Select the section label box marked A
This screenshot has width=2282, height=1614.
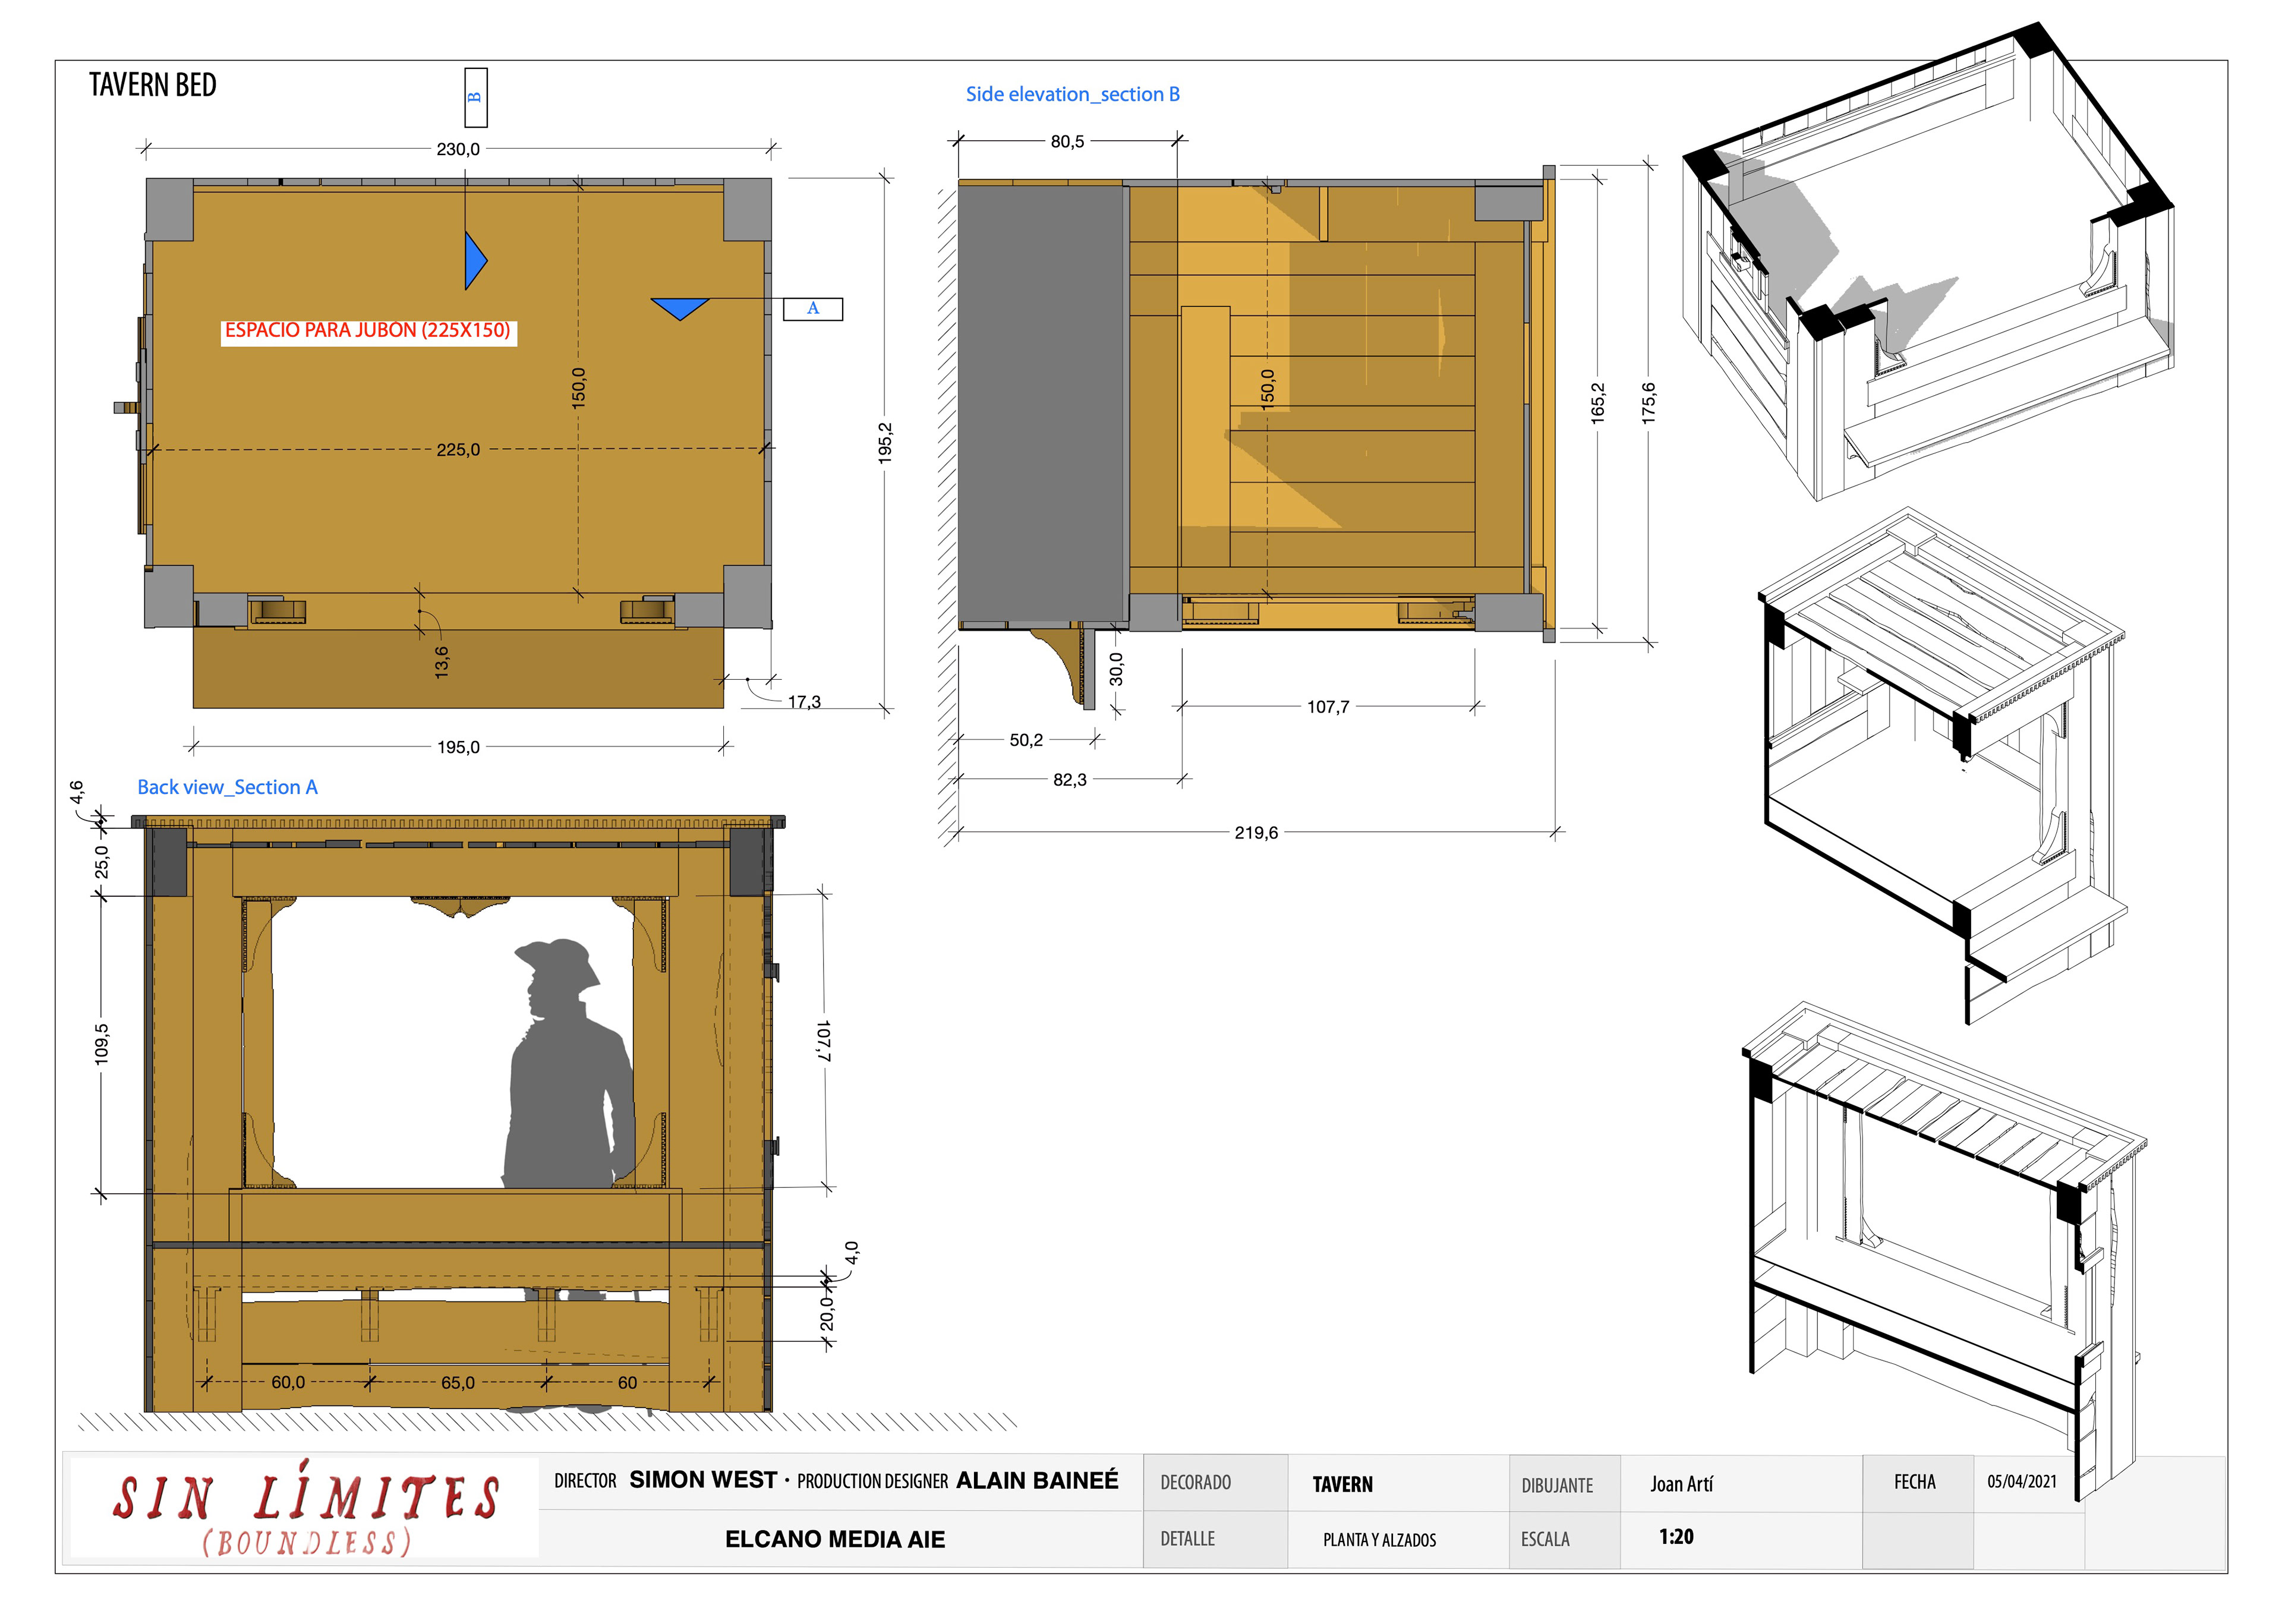pyautogui.click(x=812, y=308)
